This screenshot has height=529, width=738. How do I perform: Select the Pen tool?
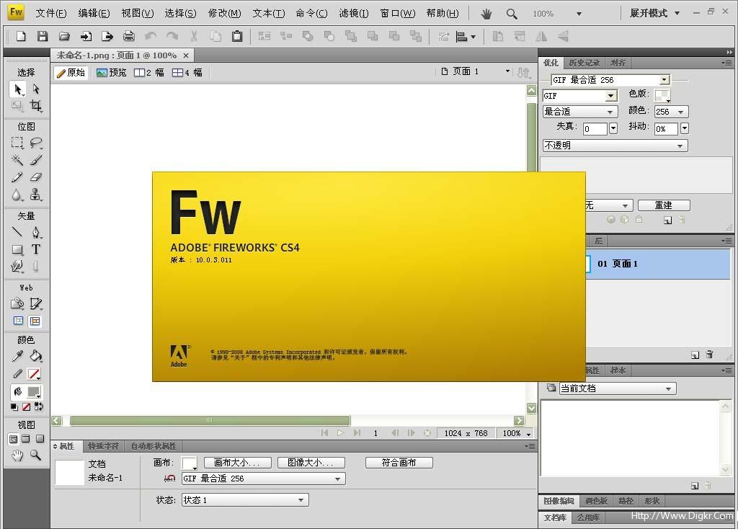(36, 232)
